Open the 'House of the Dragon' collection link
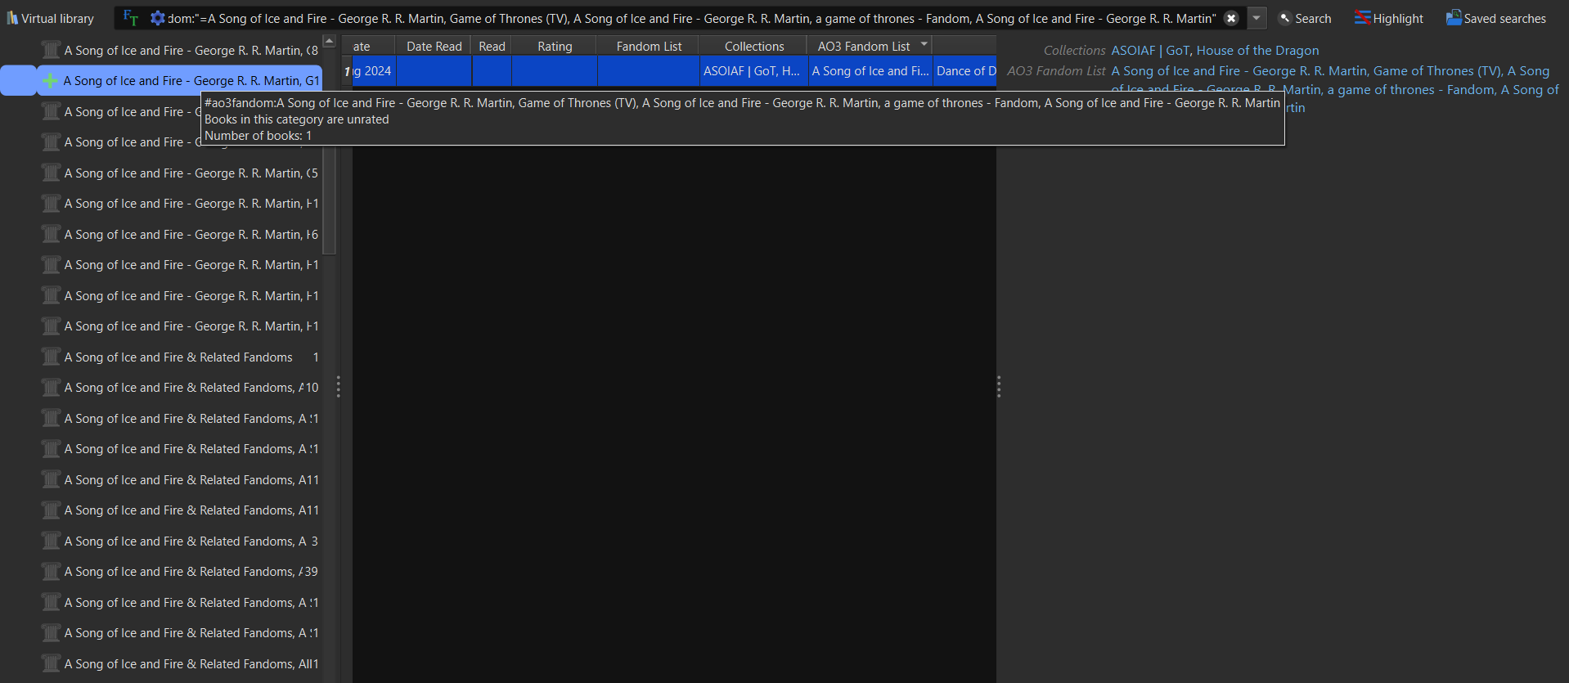Image resolution: width=1569 pixels, height=683 pixels. tap(1257, 50)
